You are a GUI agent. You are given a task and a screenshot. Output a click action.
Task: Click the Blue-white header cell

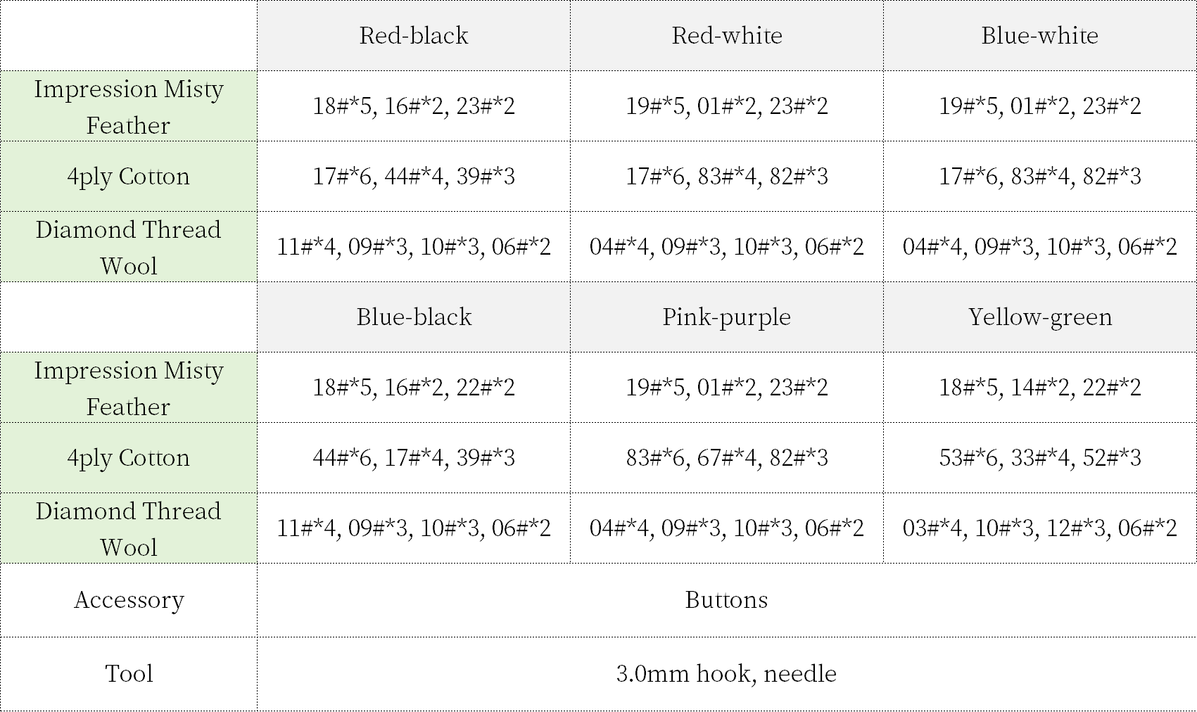[x=1039, y=36]
